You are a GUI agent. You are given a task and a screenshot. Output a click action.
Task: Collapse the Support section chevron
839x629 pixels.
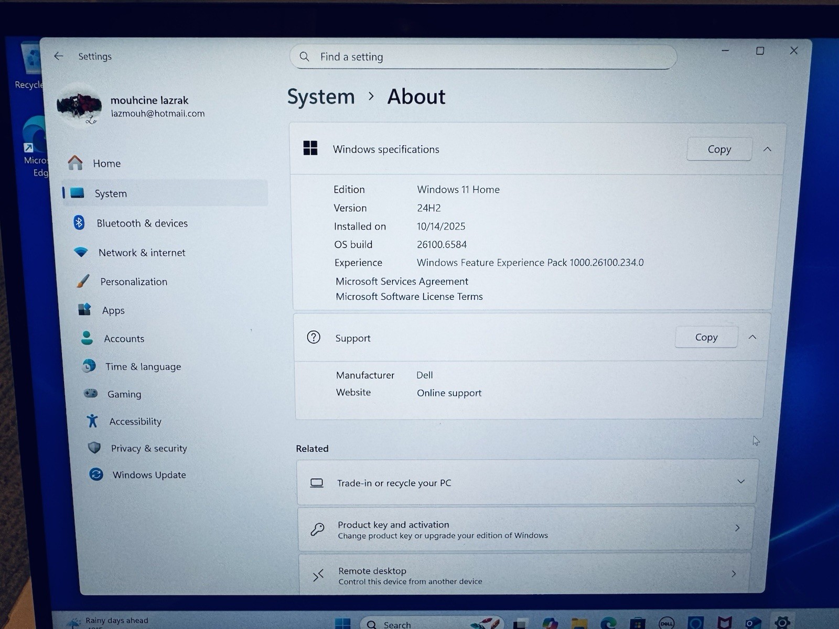[752, 337]
